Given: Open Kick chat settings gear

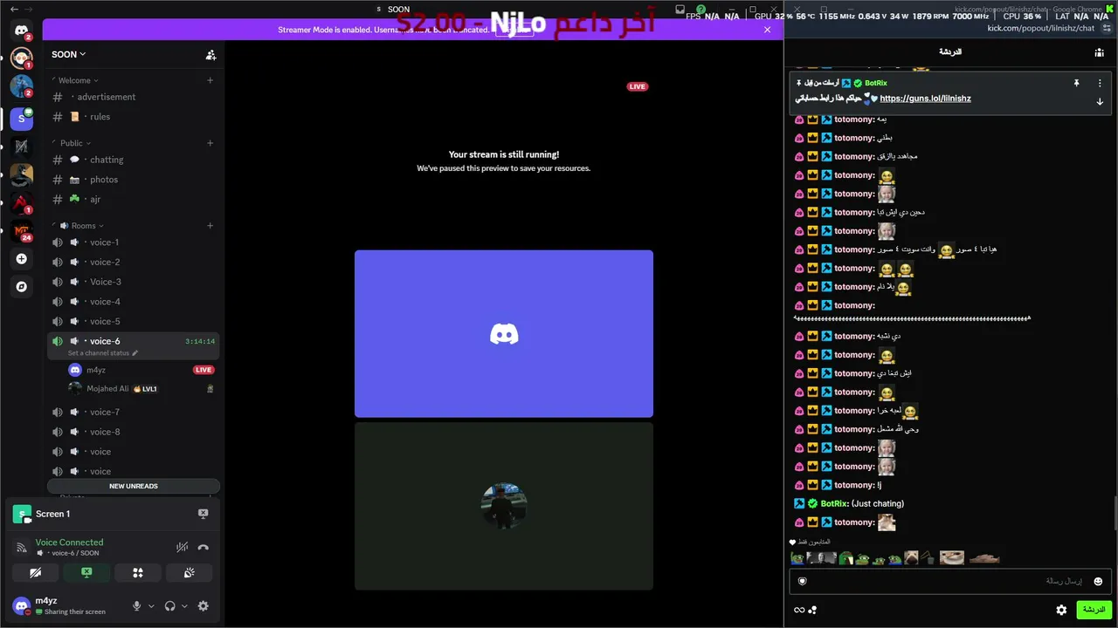Looking at the screenshot, I should click(1061, 610).
